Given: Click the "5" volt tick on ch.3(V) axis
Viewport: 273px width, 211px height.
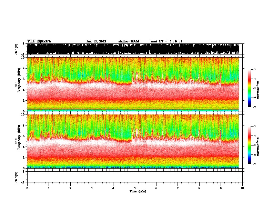Looking at the screenshot, I should pos(24,171).
